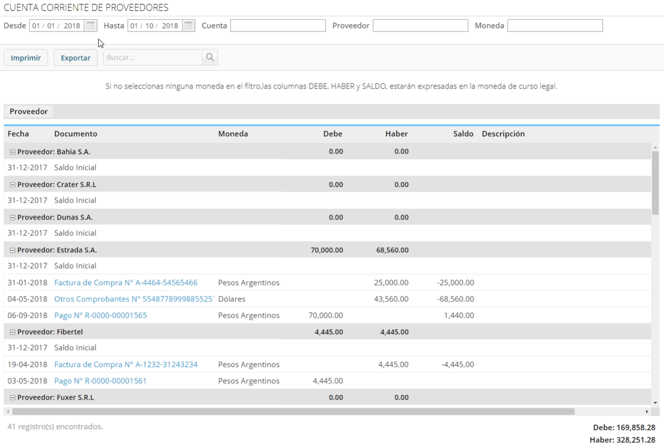
Task: Click the vertical scrollbar thumb
Action: pos(655,183)
